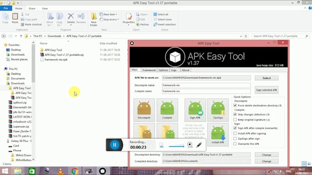Click APK Easy Tool taskbar icon
Viewport: 312px width, 175px height.
tap(102, 171)
